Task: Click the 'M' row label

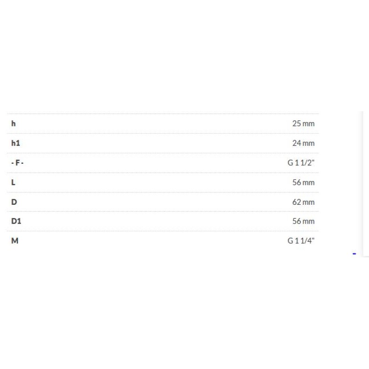Action: [15, 240]
